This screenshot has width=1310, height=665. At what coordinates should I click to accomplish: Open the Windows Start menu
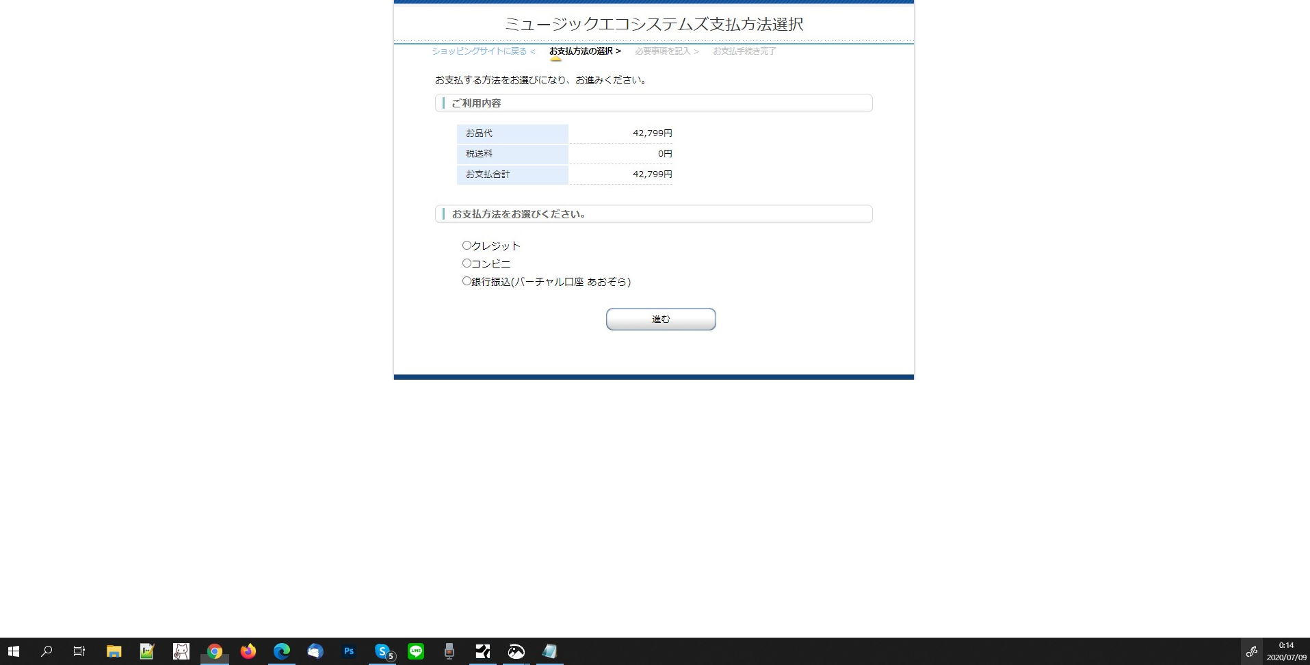tap(14, 651)
